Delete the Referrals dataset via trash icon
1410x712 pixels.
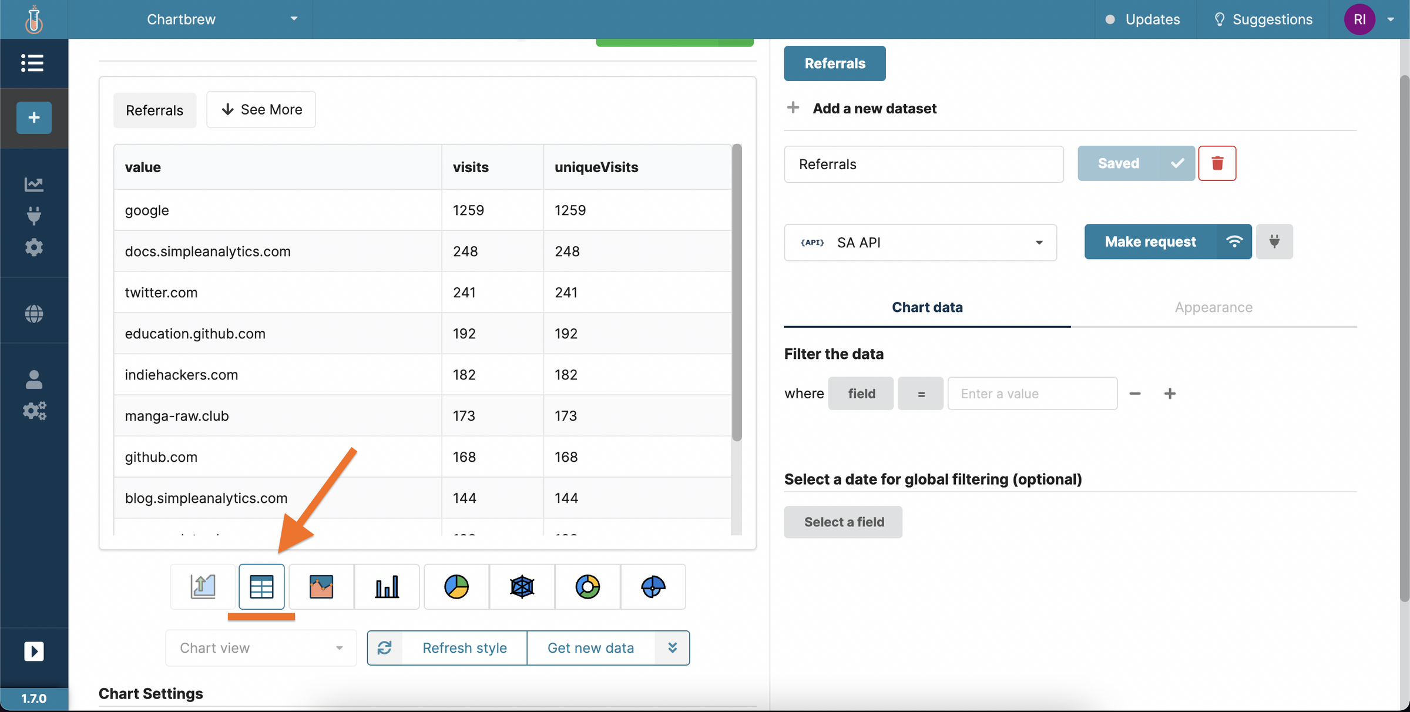1217,163
